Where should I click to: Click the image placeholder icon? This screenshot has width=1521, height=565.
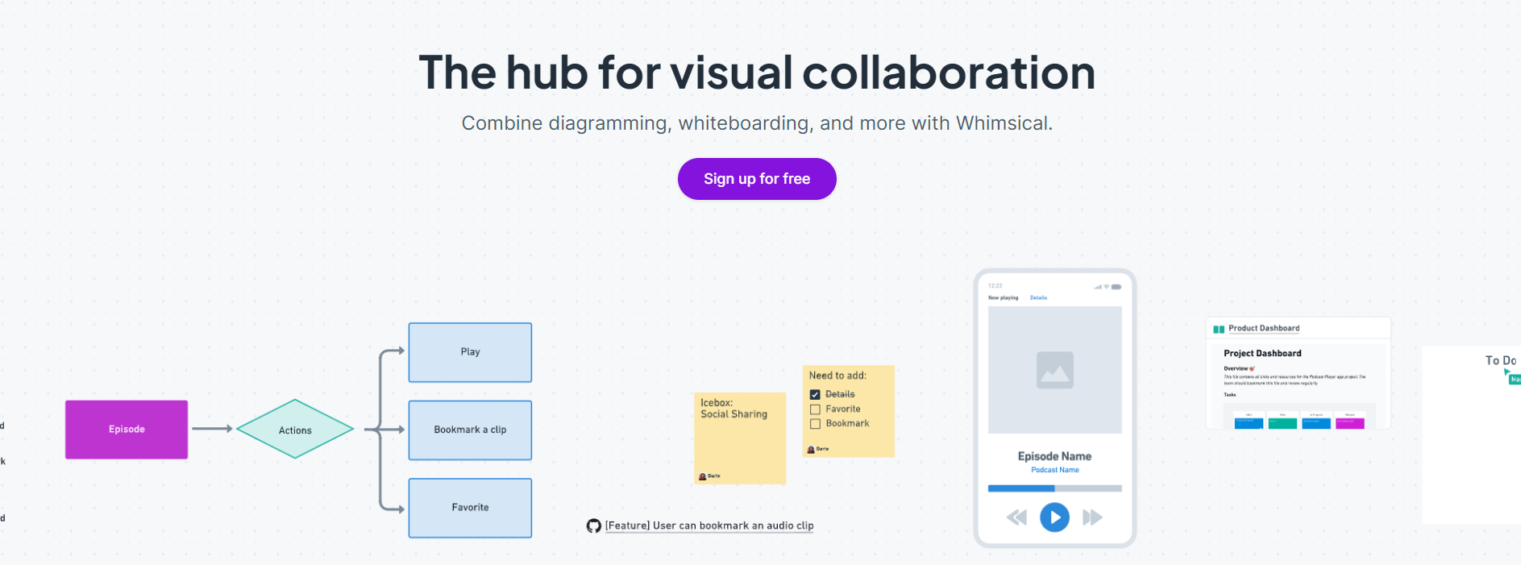tap(1054, 371)
